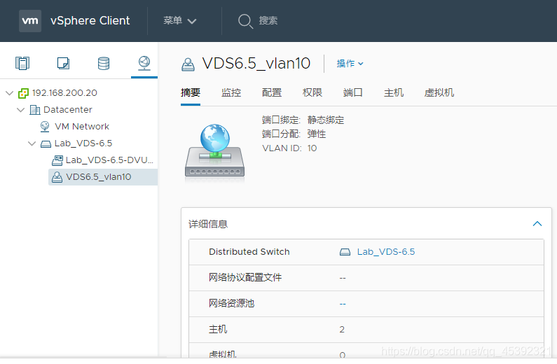This screenshot has height=364, width=557.
Task: Select Lab_VDS-6.5-DVU... uplinks in tree
Action: point(109,160)
